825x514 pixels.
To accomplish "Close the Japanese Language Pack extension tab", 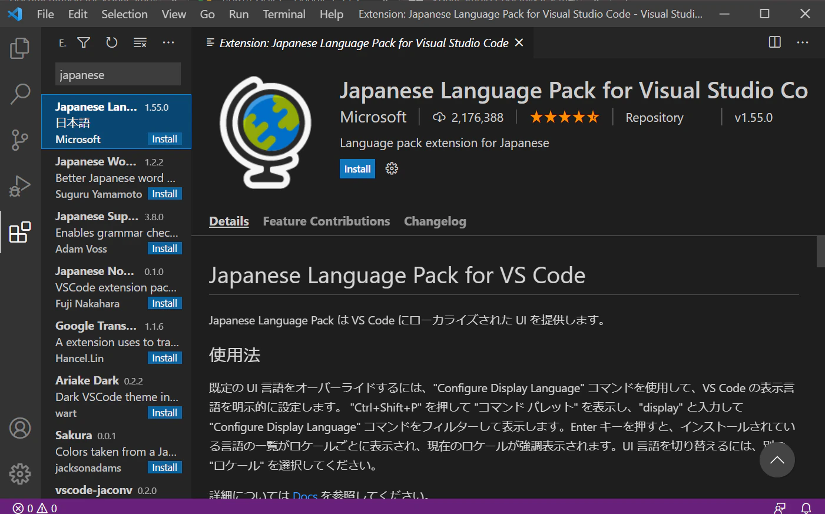I will [519, 42].
